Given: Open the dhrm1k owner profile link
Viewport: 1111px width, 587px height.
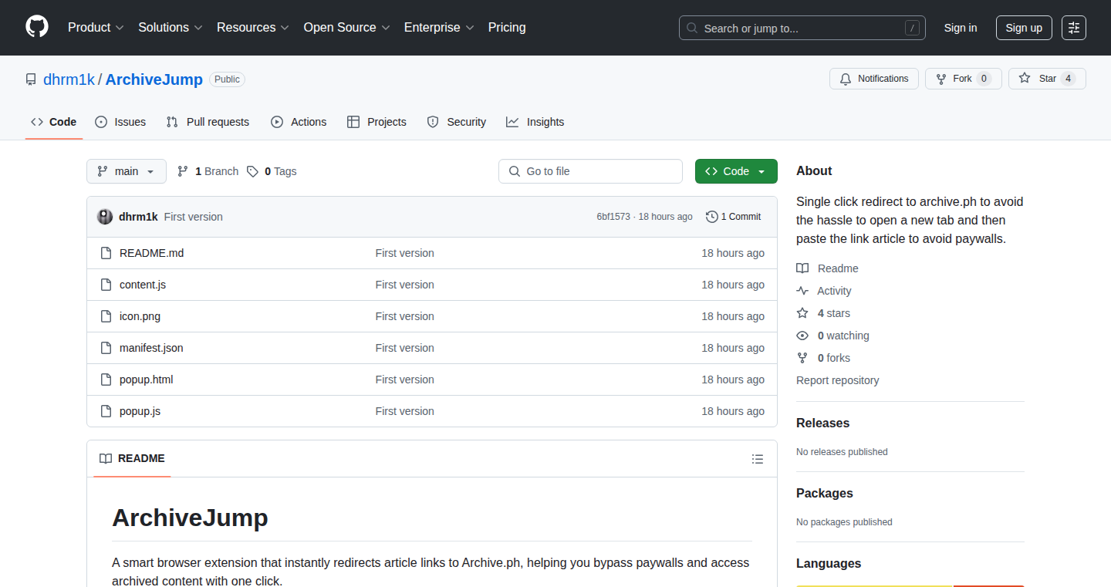Looking at the screenshot, I should pyautogui.click(x=69, y=79).
